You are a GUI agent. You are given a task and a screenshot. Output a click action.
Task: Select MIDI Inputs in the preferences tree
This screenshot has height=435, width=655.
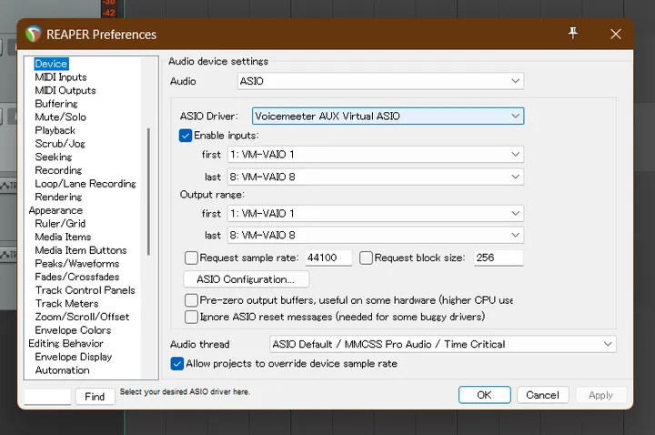click(x=61, y=77)
